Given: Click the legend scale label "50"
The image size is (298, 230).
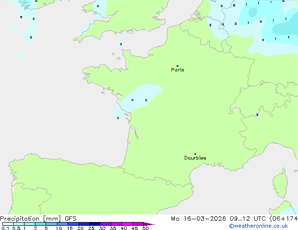Looking at the screenshot, I should tap(145, 228).
